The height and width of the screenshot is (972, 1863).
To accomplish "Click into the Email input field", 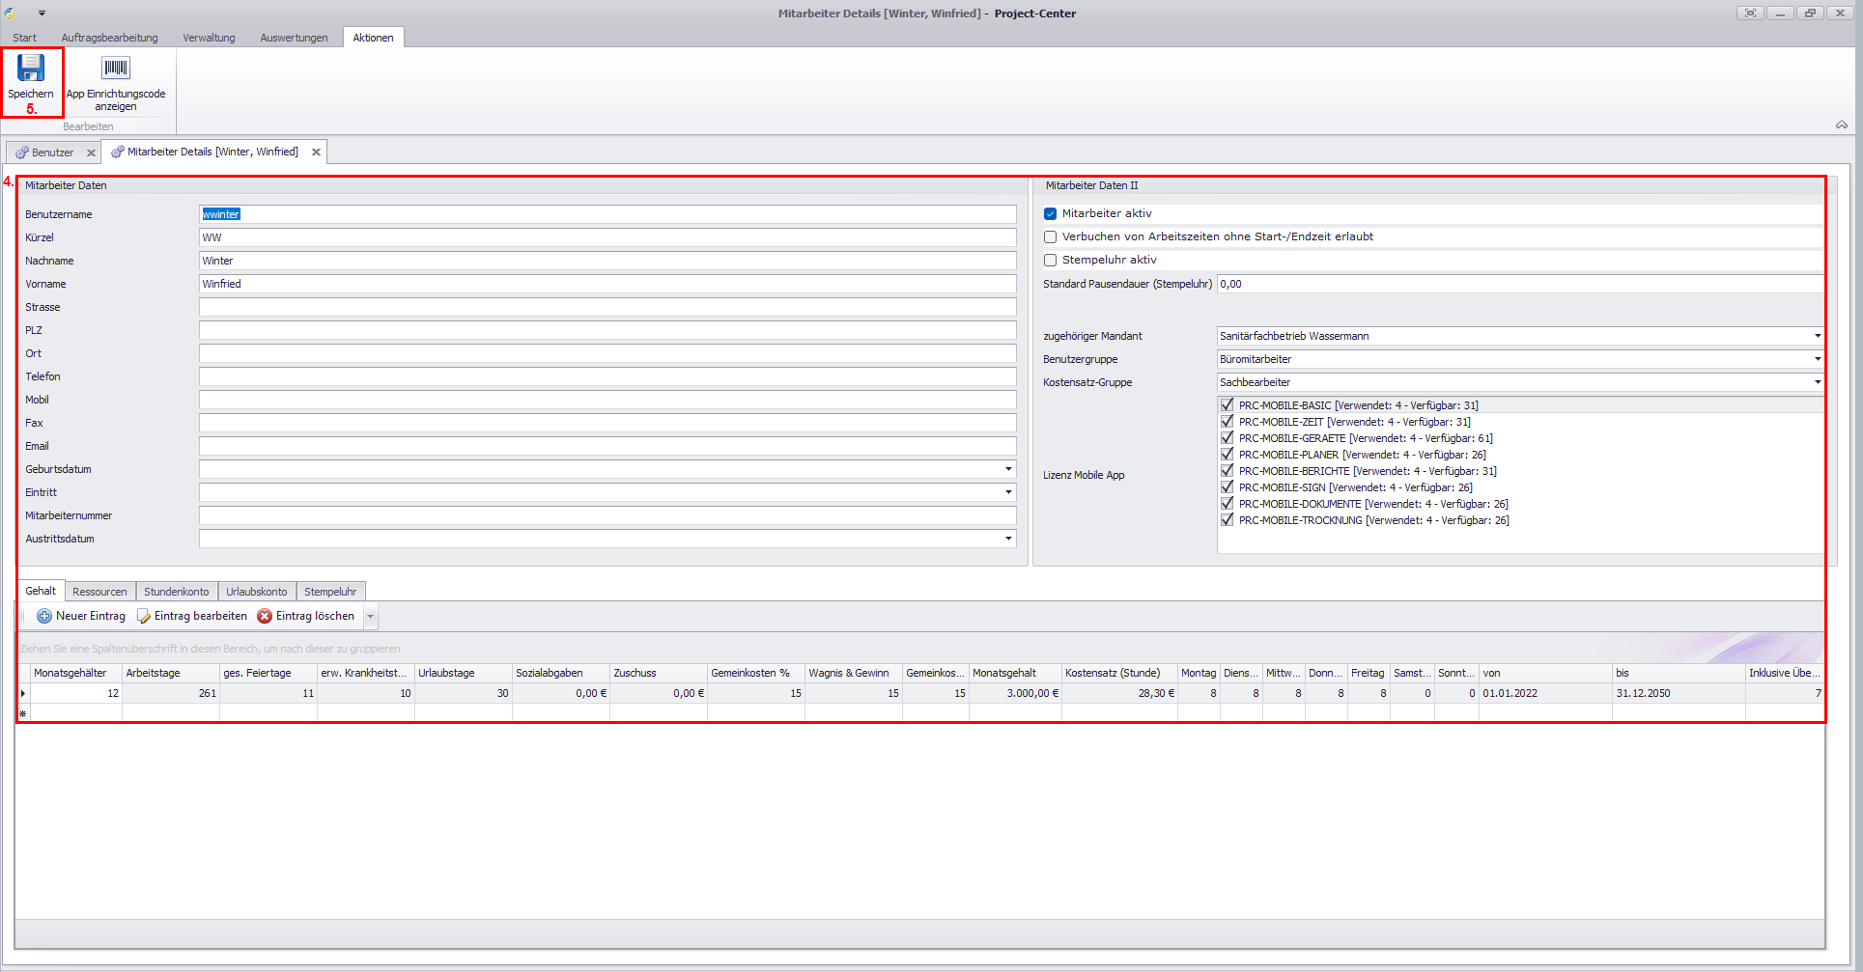I will click(607, 446).
